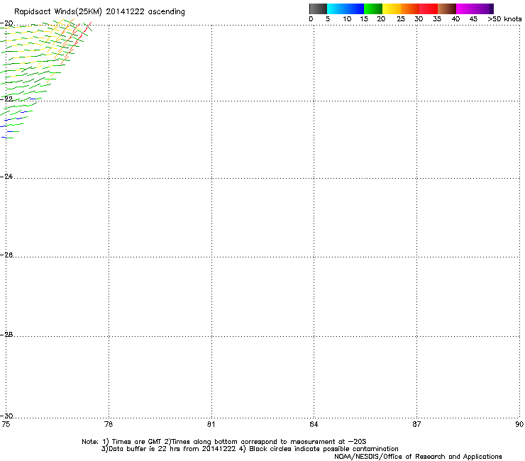The width and height of the screenshot is (525, 461).
Task: Click the gray 0-5 knots color band
Action: (x=318, y=9)
